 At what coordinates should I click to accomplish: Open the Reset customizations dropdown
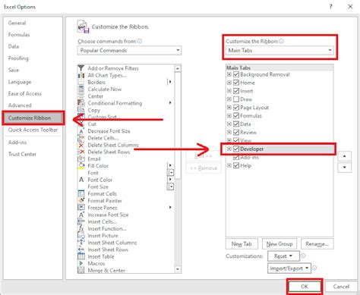pos(283,256)
